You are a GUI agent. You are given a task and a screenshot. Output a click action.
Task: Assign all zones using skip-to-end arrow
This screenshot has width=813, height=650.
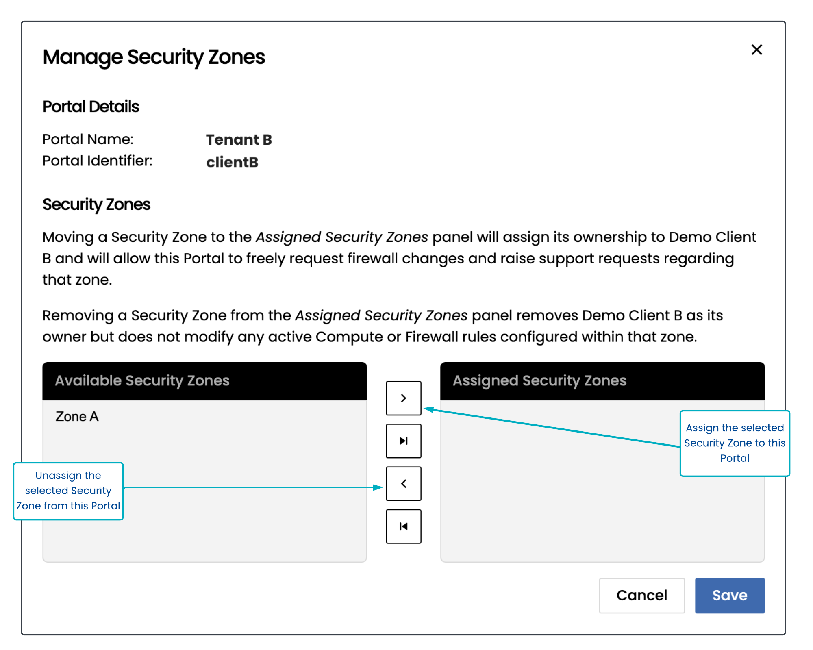403,441
